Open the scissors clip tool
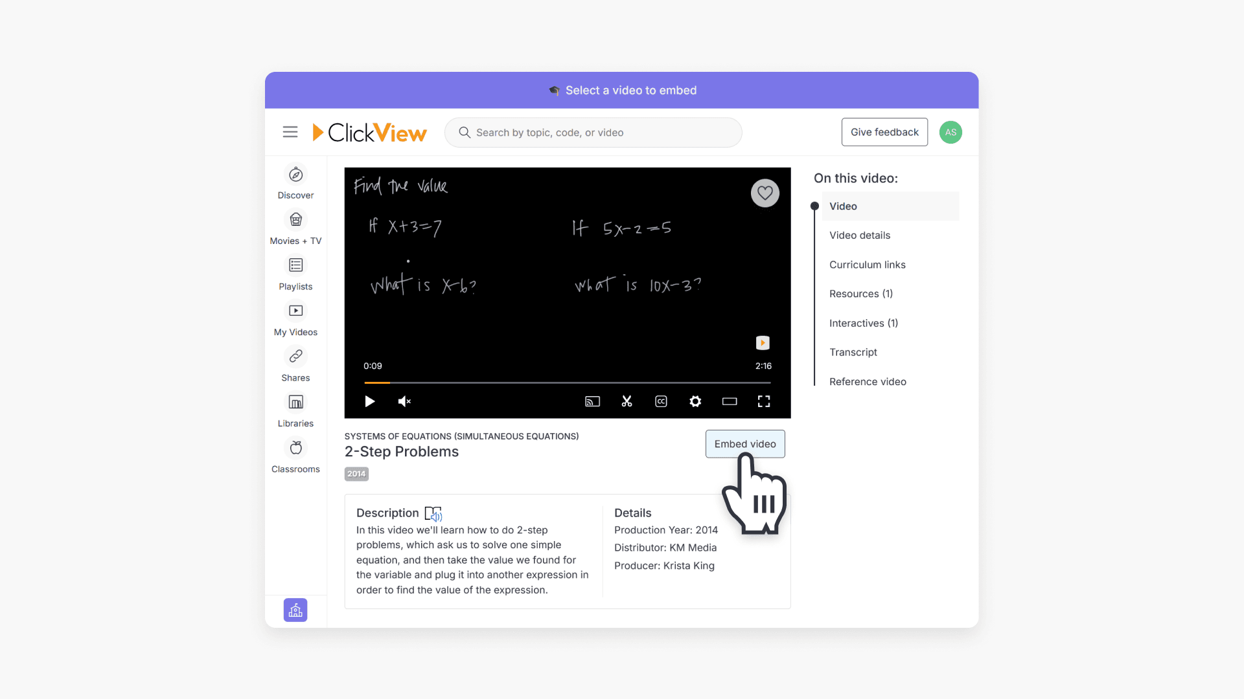1244x699 pixels. 627,401
